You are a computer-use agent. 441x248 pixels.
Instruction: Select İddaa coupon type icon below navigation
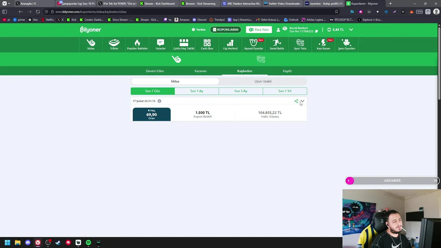pos(176,59)
